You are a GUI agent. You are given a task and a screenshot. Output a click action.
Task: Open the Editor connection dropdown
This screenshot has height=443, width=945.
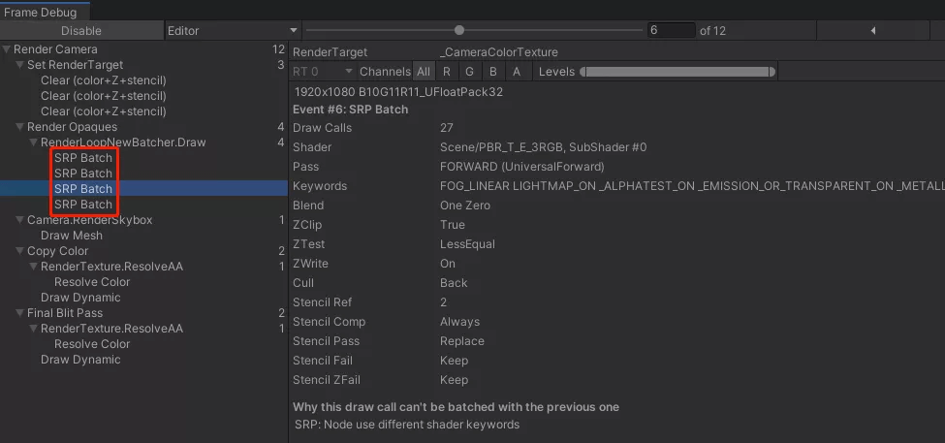233,31
